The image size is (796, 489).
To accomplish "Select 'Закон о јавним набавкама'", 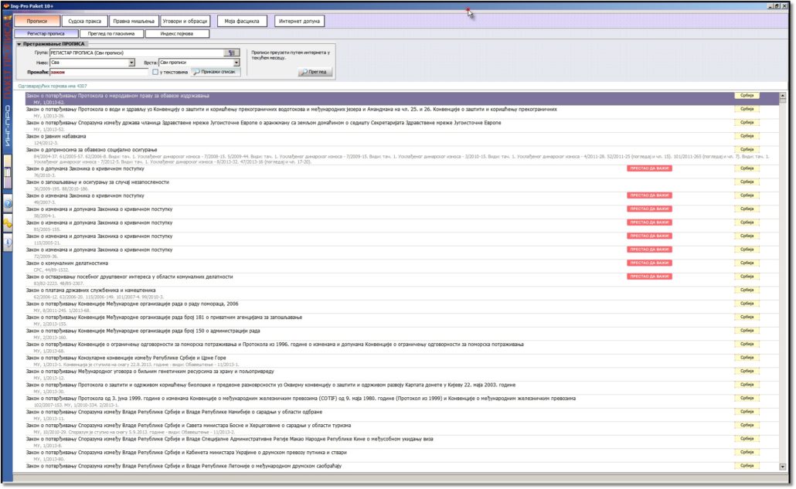I will pyautogui.click(x=402, y=140).
